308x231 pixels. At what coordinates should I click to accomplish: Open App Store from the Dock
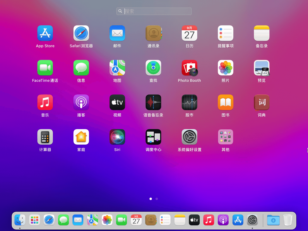(238, 220)
